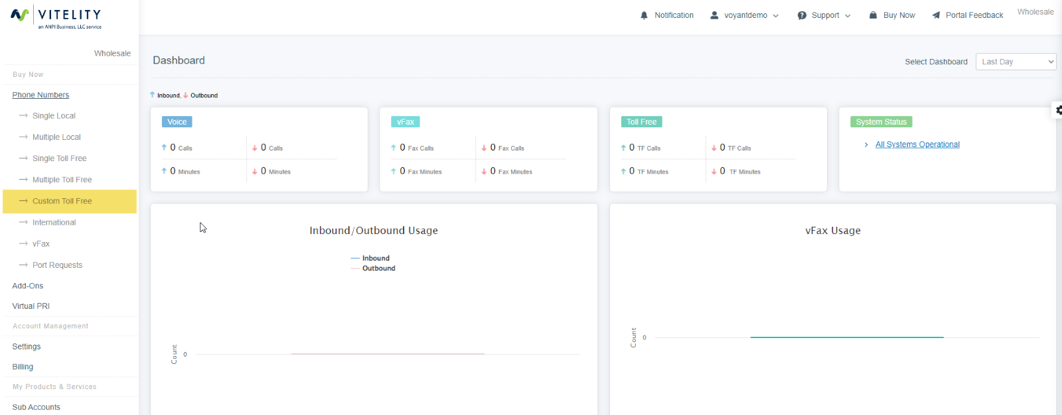The width and height of the screenshot is (1062, 415).
Task: Expand the Support menu chevron
Action: (x=848, y=16)
